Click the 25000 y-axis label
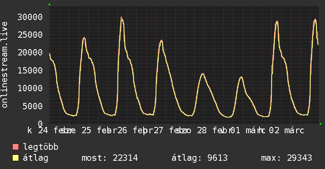This screenshot has width=325, height=169. [30, 35]
